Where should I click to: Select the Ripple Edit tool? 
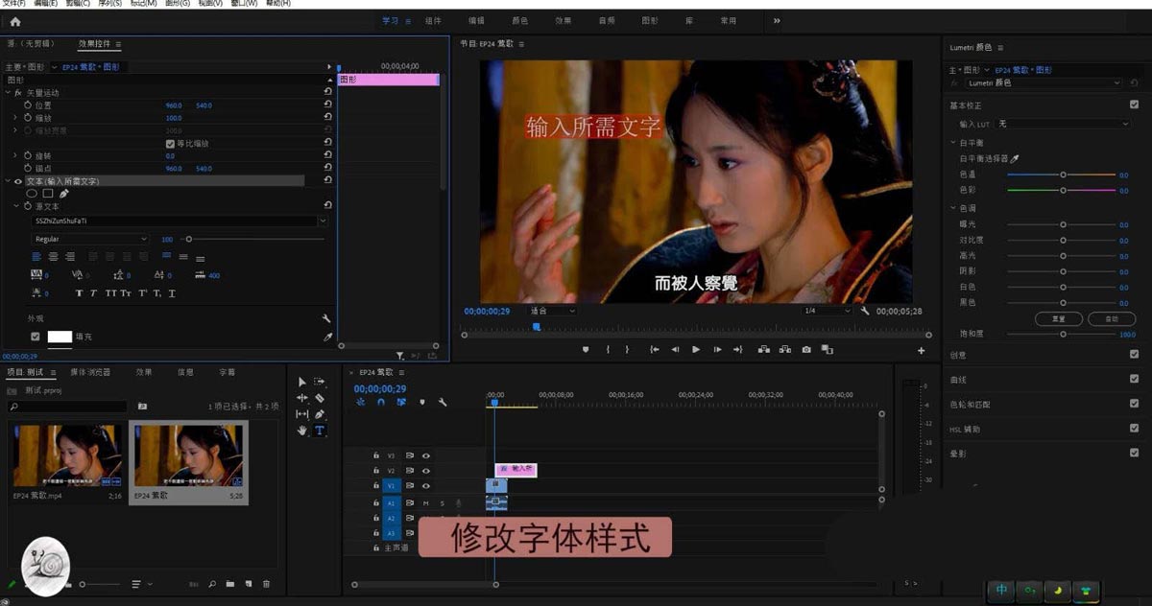tap(302, 398)
